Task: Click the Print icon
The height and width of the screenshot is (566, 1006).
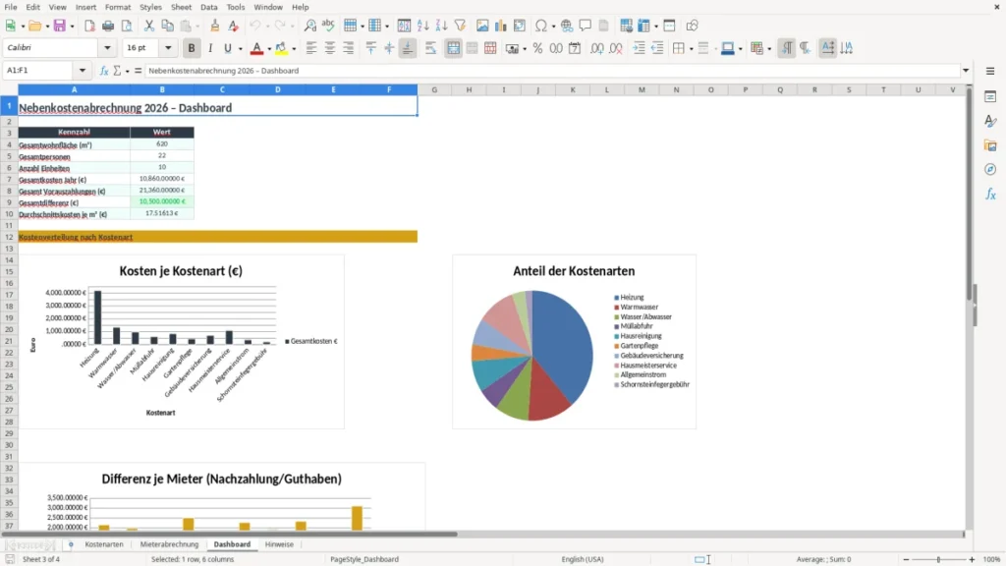Action: [108, 26]
